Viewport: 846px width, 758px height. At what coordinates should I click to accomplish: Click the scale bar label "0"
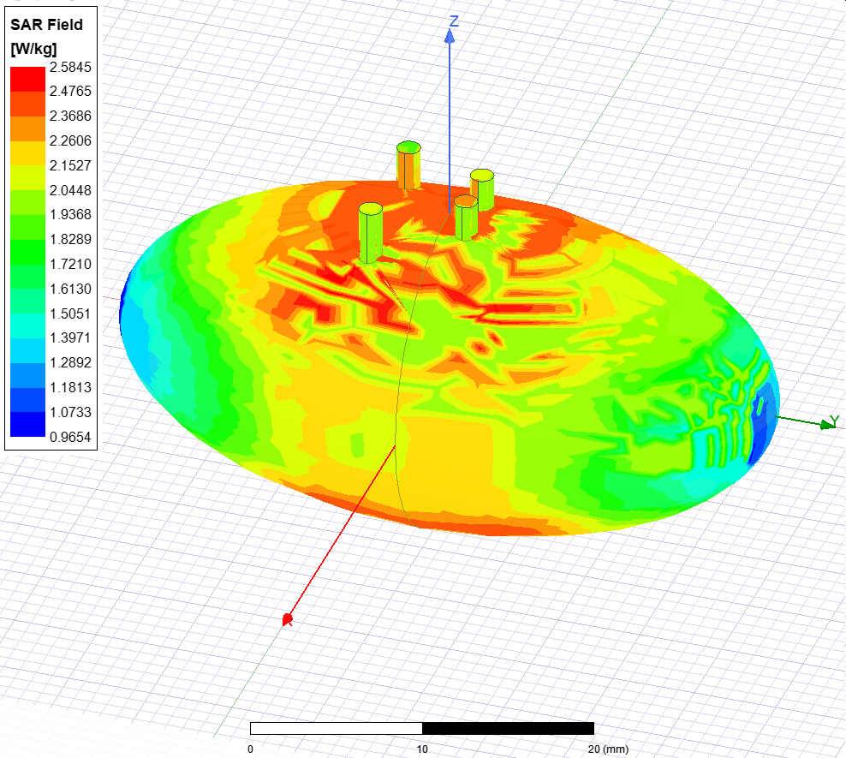click(x=250, y=749)
